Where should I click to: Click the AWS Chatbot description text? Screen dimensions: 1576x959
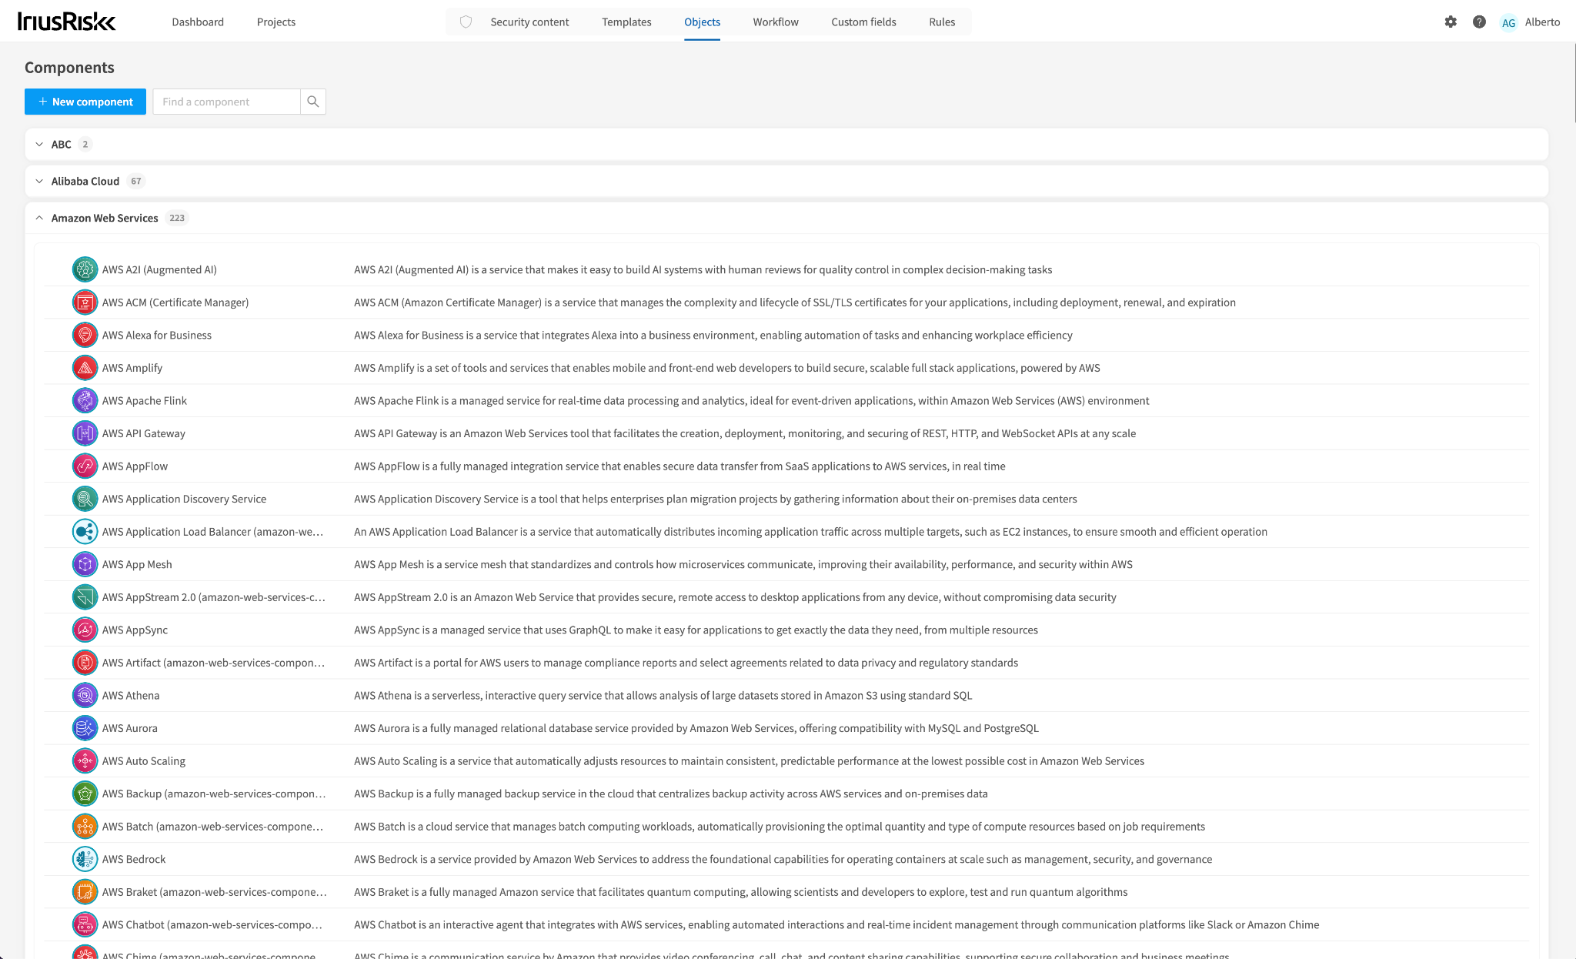tap(836, 924)
